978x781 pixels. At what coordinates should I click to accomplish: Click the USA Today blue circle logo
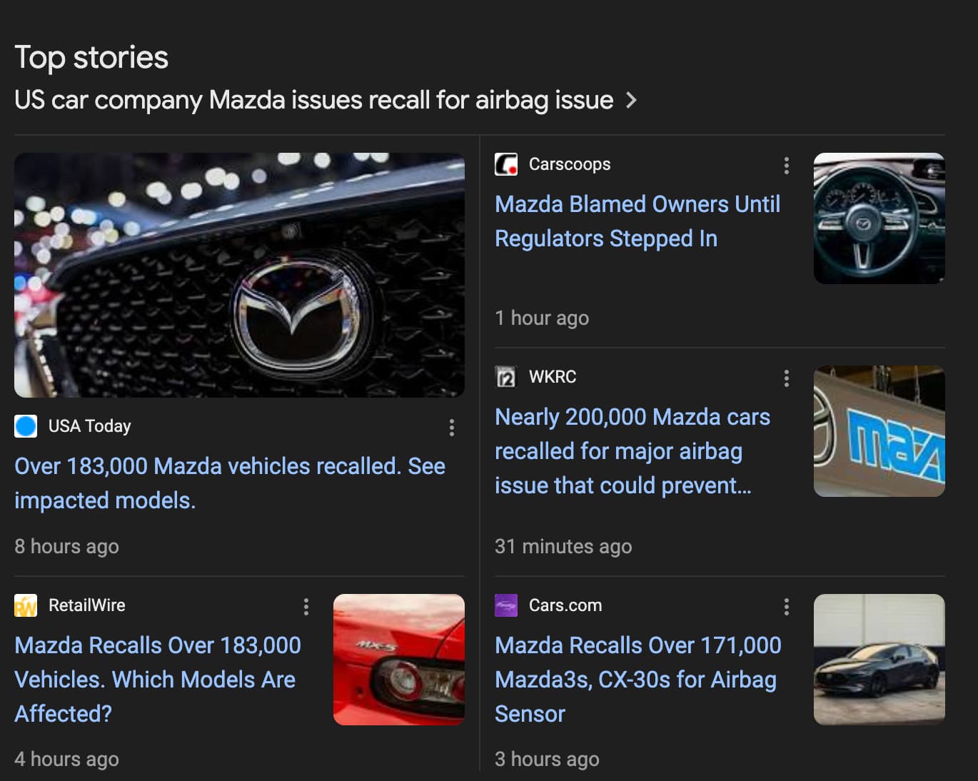tap(26, 426)
